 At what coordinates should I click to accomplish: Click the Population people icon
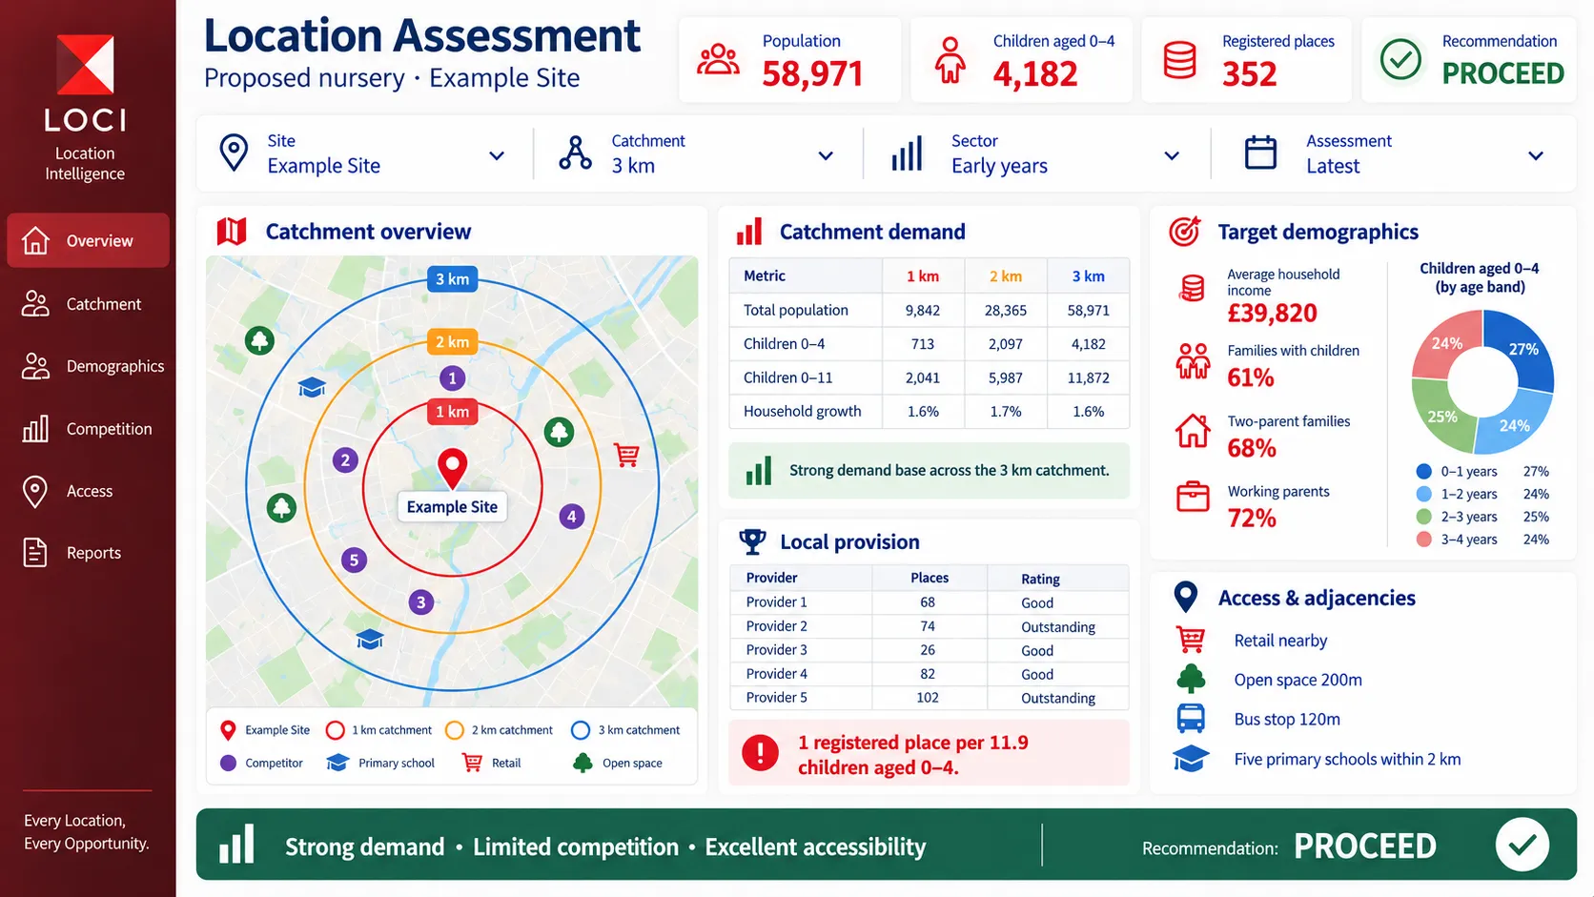click(718, 60)
